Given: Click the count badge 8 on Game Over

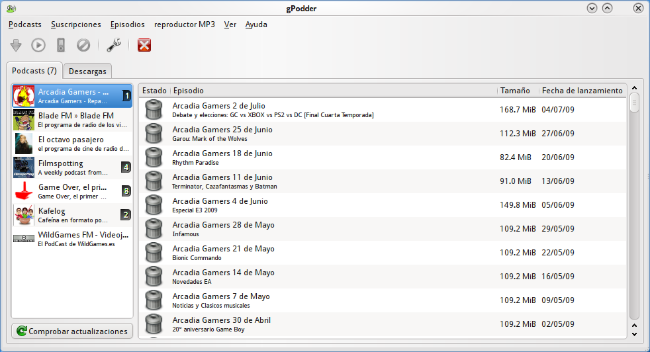Looking at the screenshot, I should pyautogui.click(x=126, y=191).
